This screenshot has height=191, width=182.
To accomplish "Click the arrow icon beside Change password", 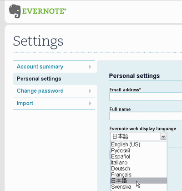I will tap(90, 91).
